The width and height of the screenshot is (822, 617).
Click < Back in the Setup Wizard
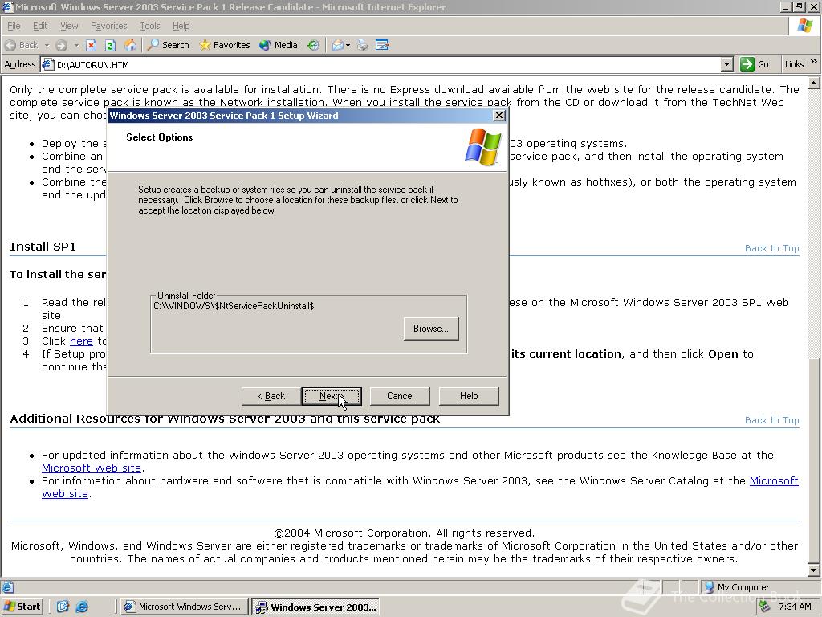coord(271,396)
